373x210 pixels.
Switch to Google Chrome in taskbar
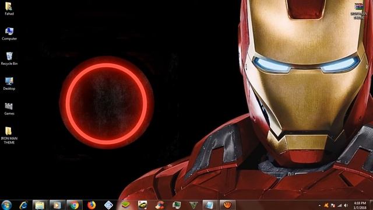point(75,205)
